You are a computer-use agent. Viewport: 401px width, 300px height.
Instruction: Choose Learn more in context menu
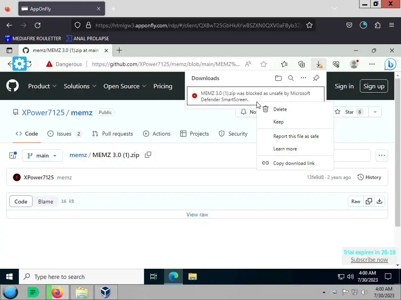tap(295, 149)
